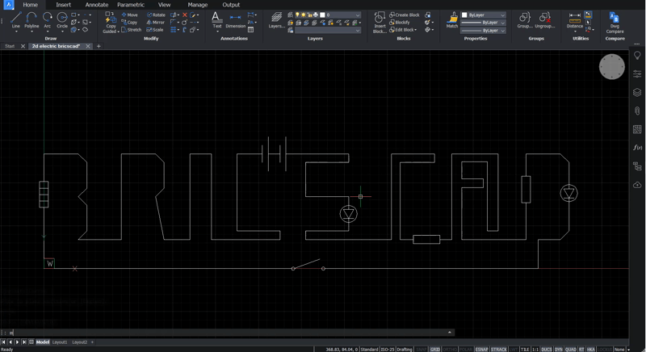Activate the Rotate command
Image resolution: width=646 pixels, height=352 pixels.
click(156, 15)
